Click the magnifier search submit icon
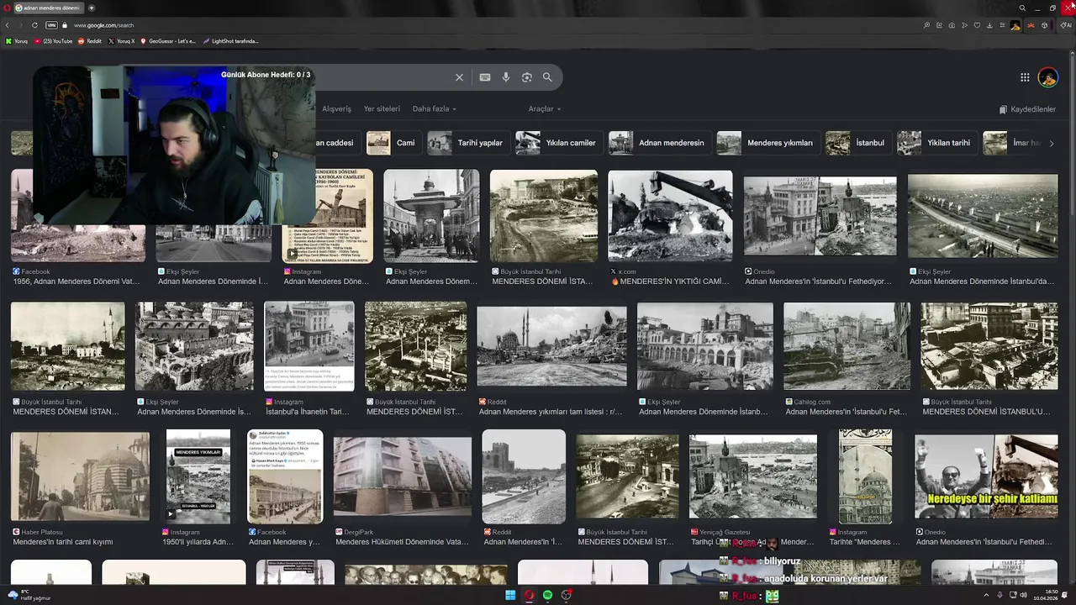Image resolution: width=1076 pixels, height=605 pixels. [x=547, y=77]
